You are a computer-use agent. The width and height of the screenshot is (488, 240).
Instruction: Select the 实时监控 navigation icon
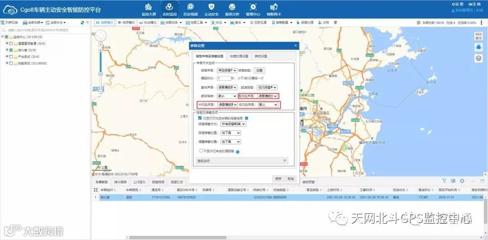click(169, 9)
